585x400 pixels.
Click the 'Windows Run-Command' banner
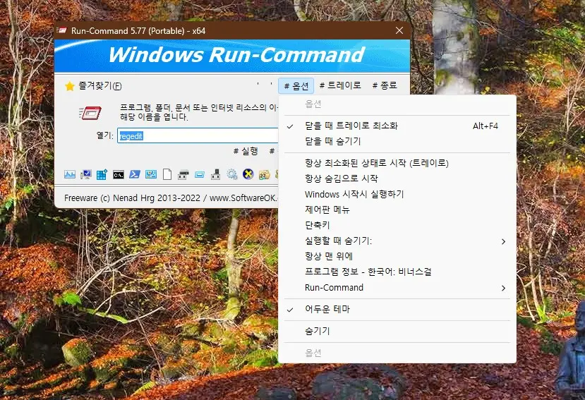[232, 56]
